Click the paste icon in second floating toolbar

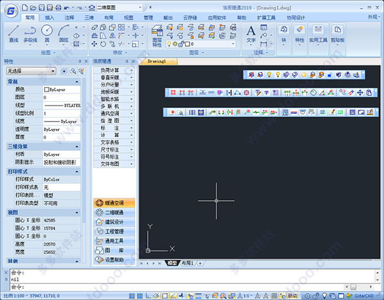[369, 93]
